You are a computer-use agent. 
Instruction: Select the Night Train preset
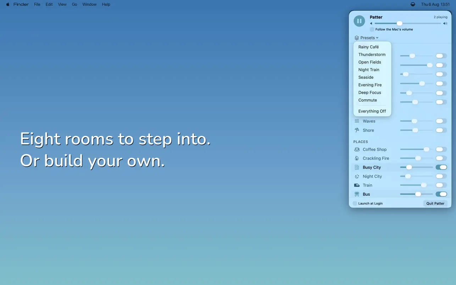(x=372, y=70)
